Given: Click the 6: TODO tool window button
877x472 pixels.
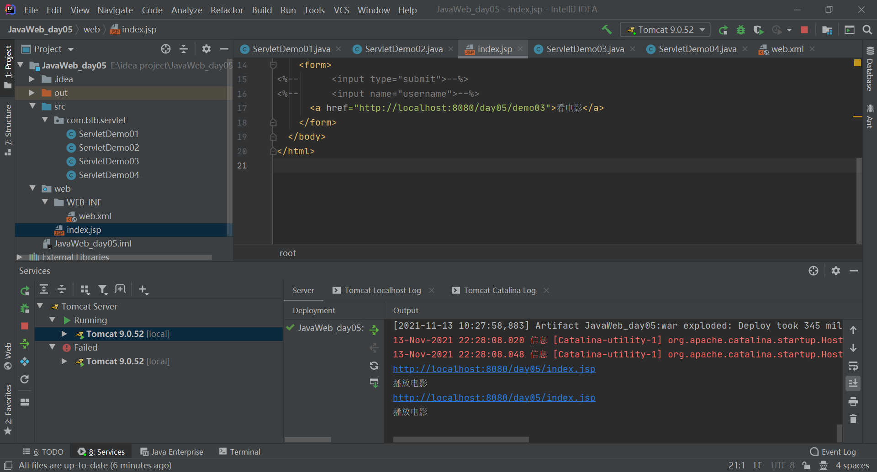Looking at the screenshot, I should [43, 451].
